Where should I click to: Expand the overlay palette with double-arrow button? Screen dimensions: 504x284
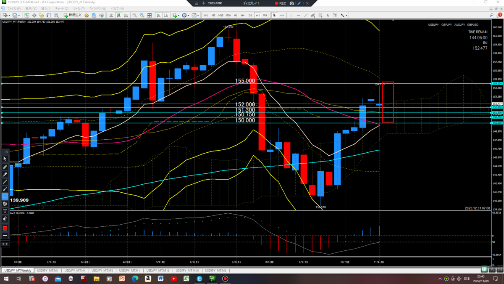tap(5, 244)
